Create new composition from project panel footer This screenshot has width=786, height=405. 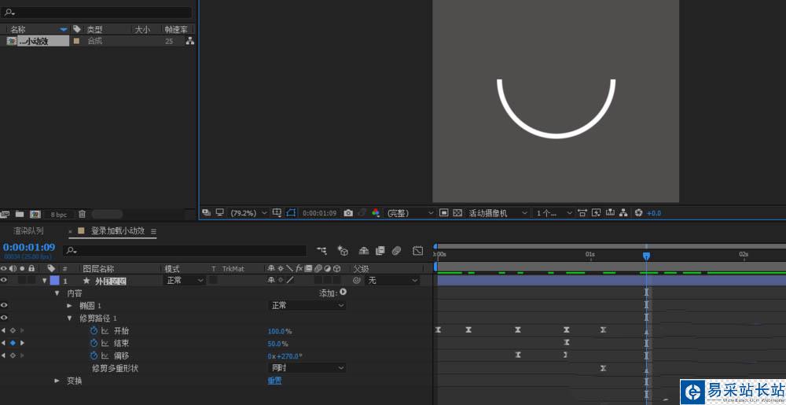(35, 214)
